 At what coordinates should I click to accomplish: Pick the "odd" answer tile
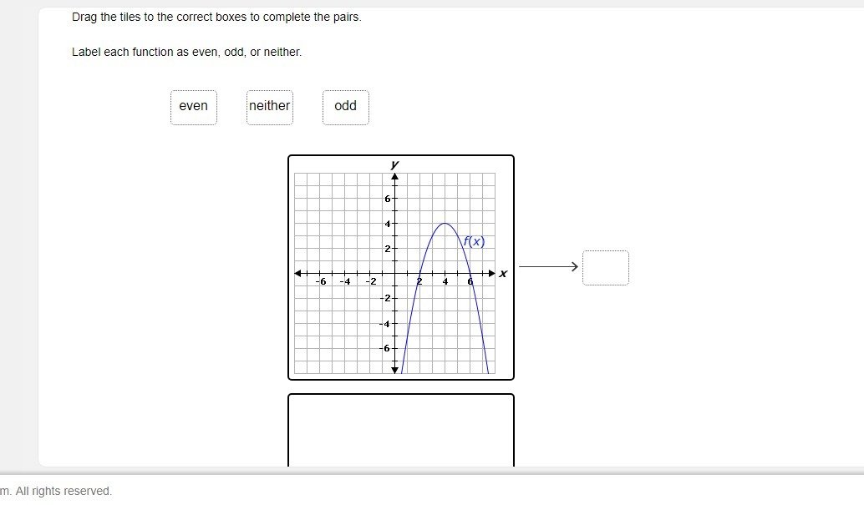pos(345,107)
